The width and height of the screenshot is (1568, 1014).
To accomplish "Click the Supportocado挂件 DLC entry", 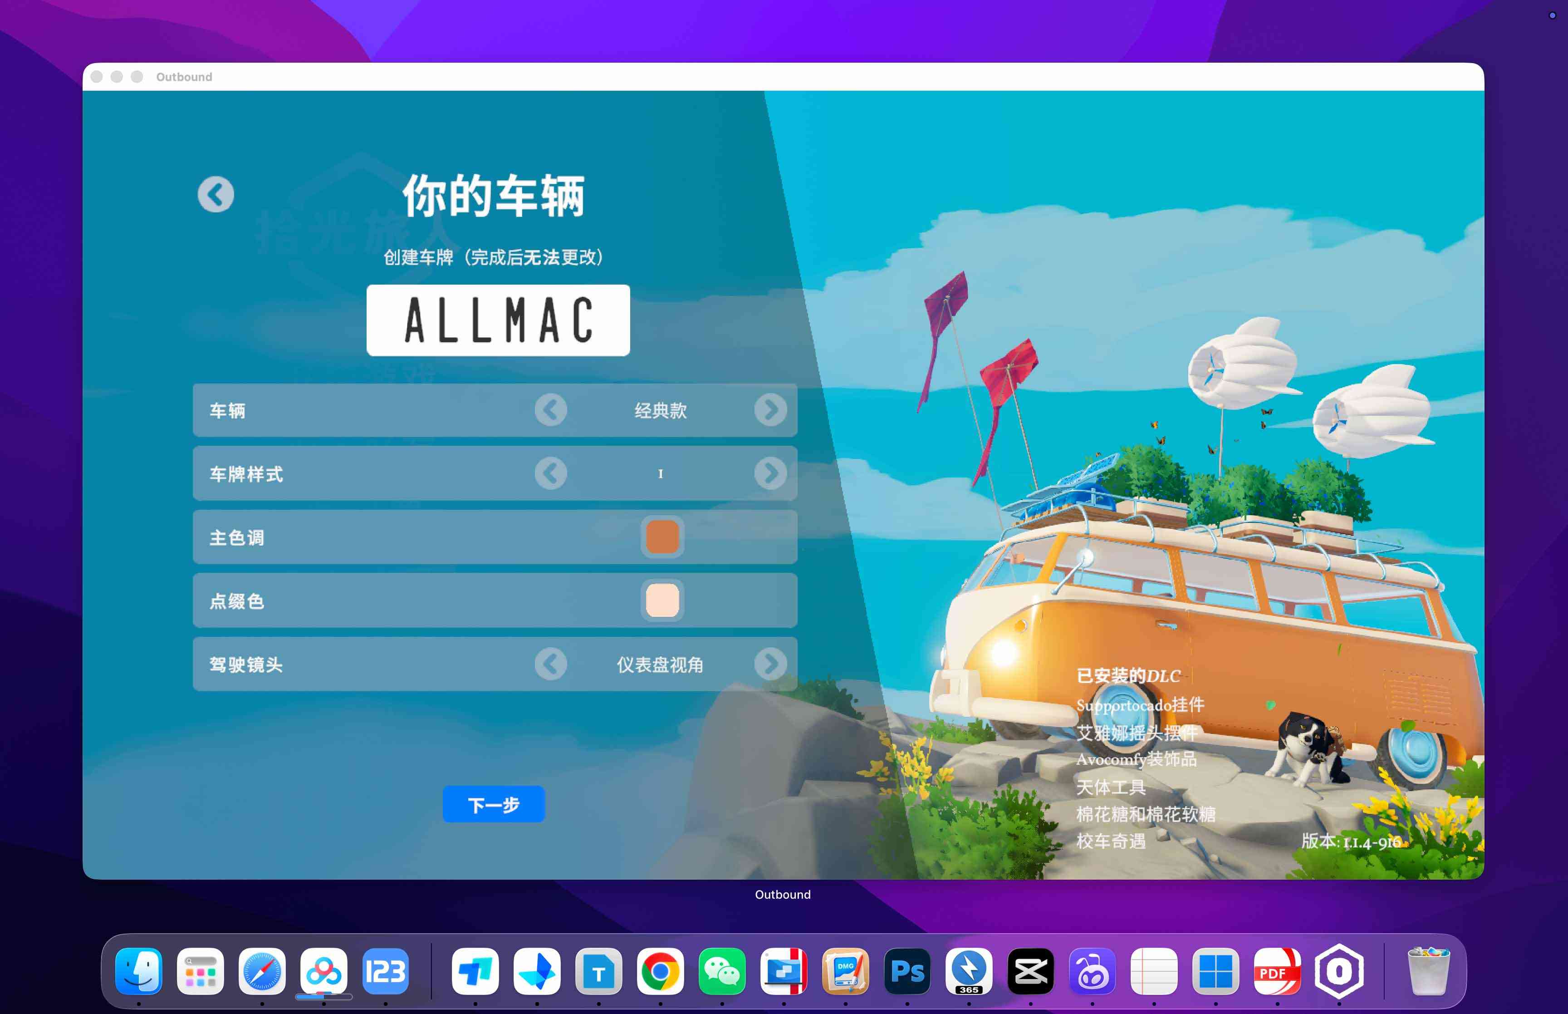I will point(1140,705).
